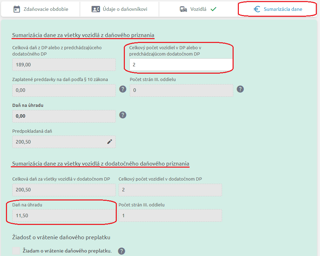Screen dimensions: 320x256
Task: Click the calendar icon on Zdaňovacie obdobie tab
Action: coord(16,9)
